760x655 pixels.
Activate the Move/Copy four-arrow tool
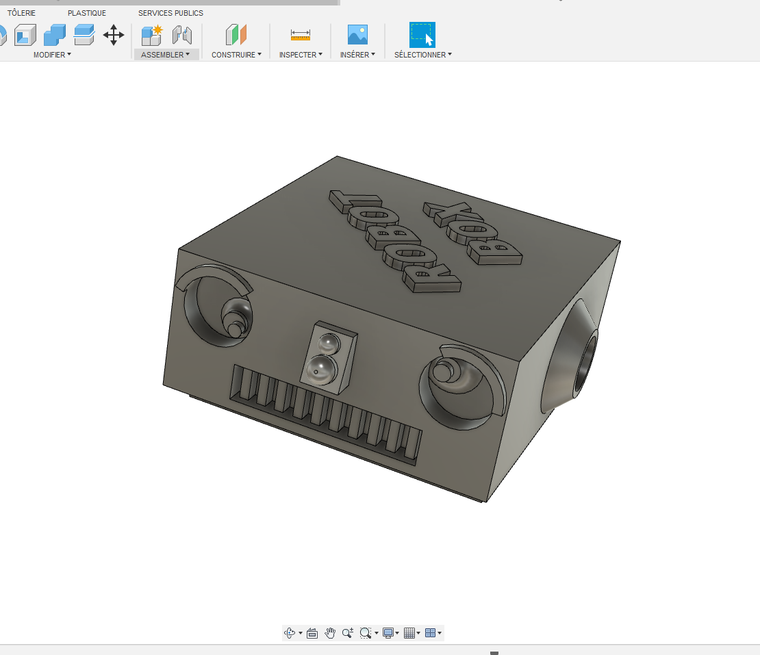(114, 35)
